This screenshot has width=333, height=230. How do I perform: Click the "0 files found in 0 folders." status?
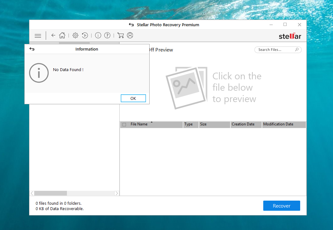(x=59, y=203)
